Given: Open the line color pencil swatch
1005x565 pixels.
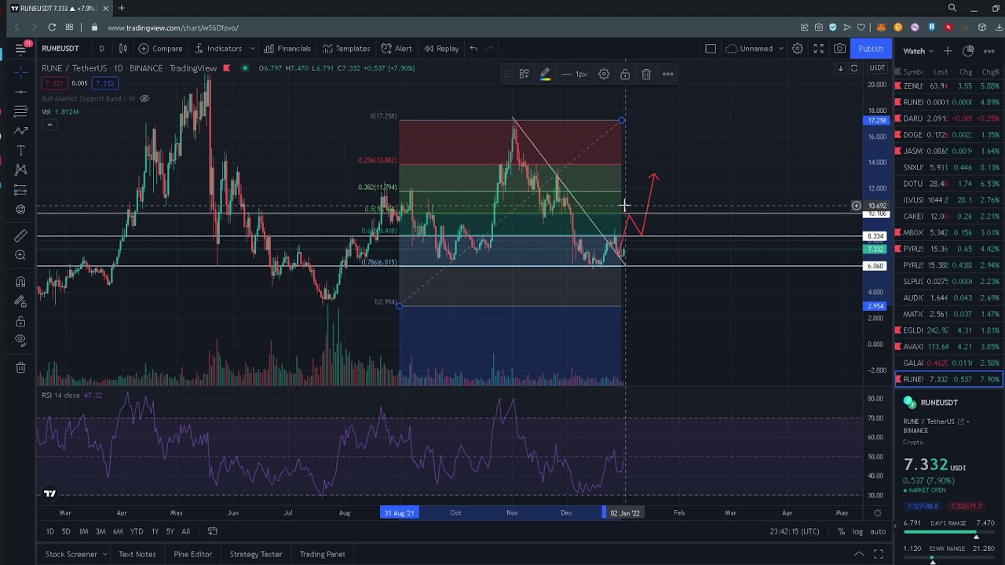Looking at the screenshot, I should tap(545, 74).
